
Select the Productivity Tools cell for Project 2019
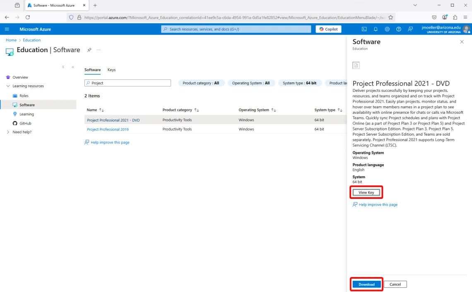coord(177,129)
